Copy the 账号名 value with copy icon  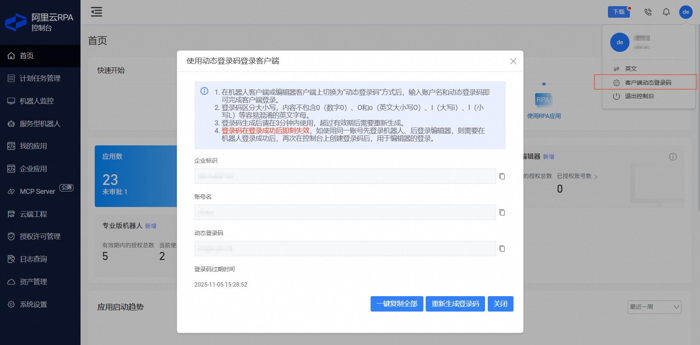pos(502,212)
